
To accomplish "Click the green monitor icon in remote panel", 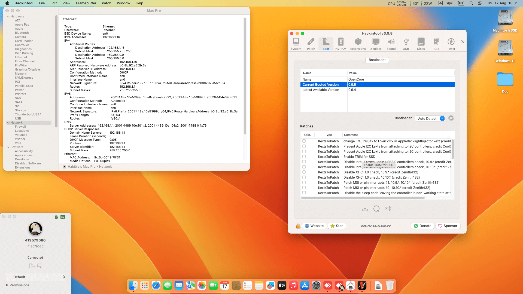I will pos(63,217).
